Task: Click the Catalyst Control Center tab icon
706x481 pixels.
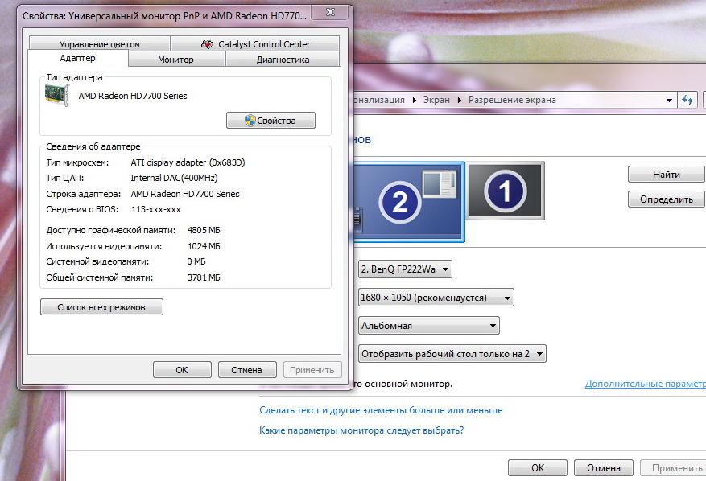Action: point(208,44)
